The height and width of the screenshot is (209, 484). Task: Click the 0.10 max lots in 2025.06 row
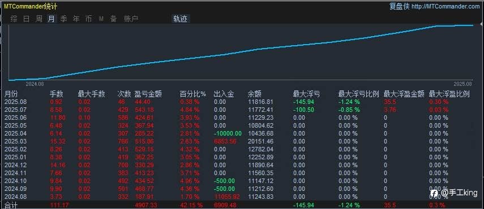(84, 117)
